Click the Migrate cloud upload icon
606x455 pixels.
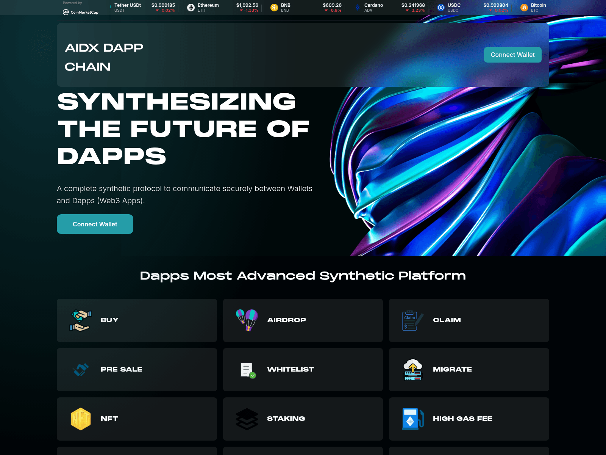click(x=413, y=370)
